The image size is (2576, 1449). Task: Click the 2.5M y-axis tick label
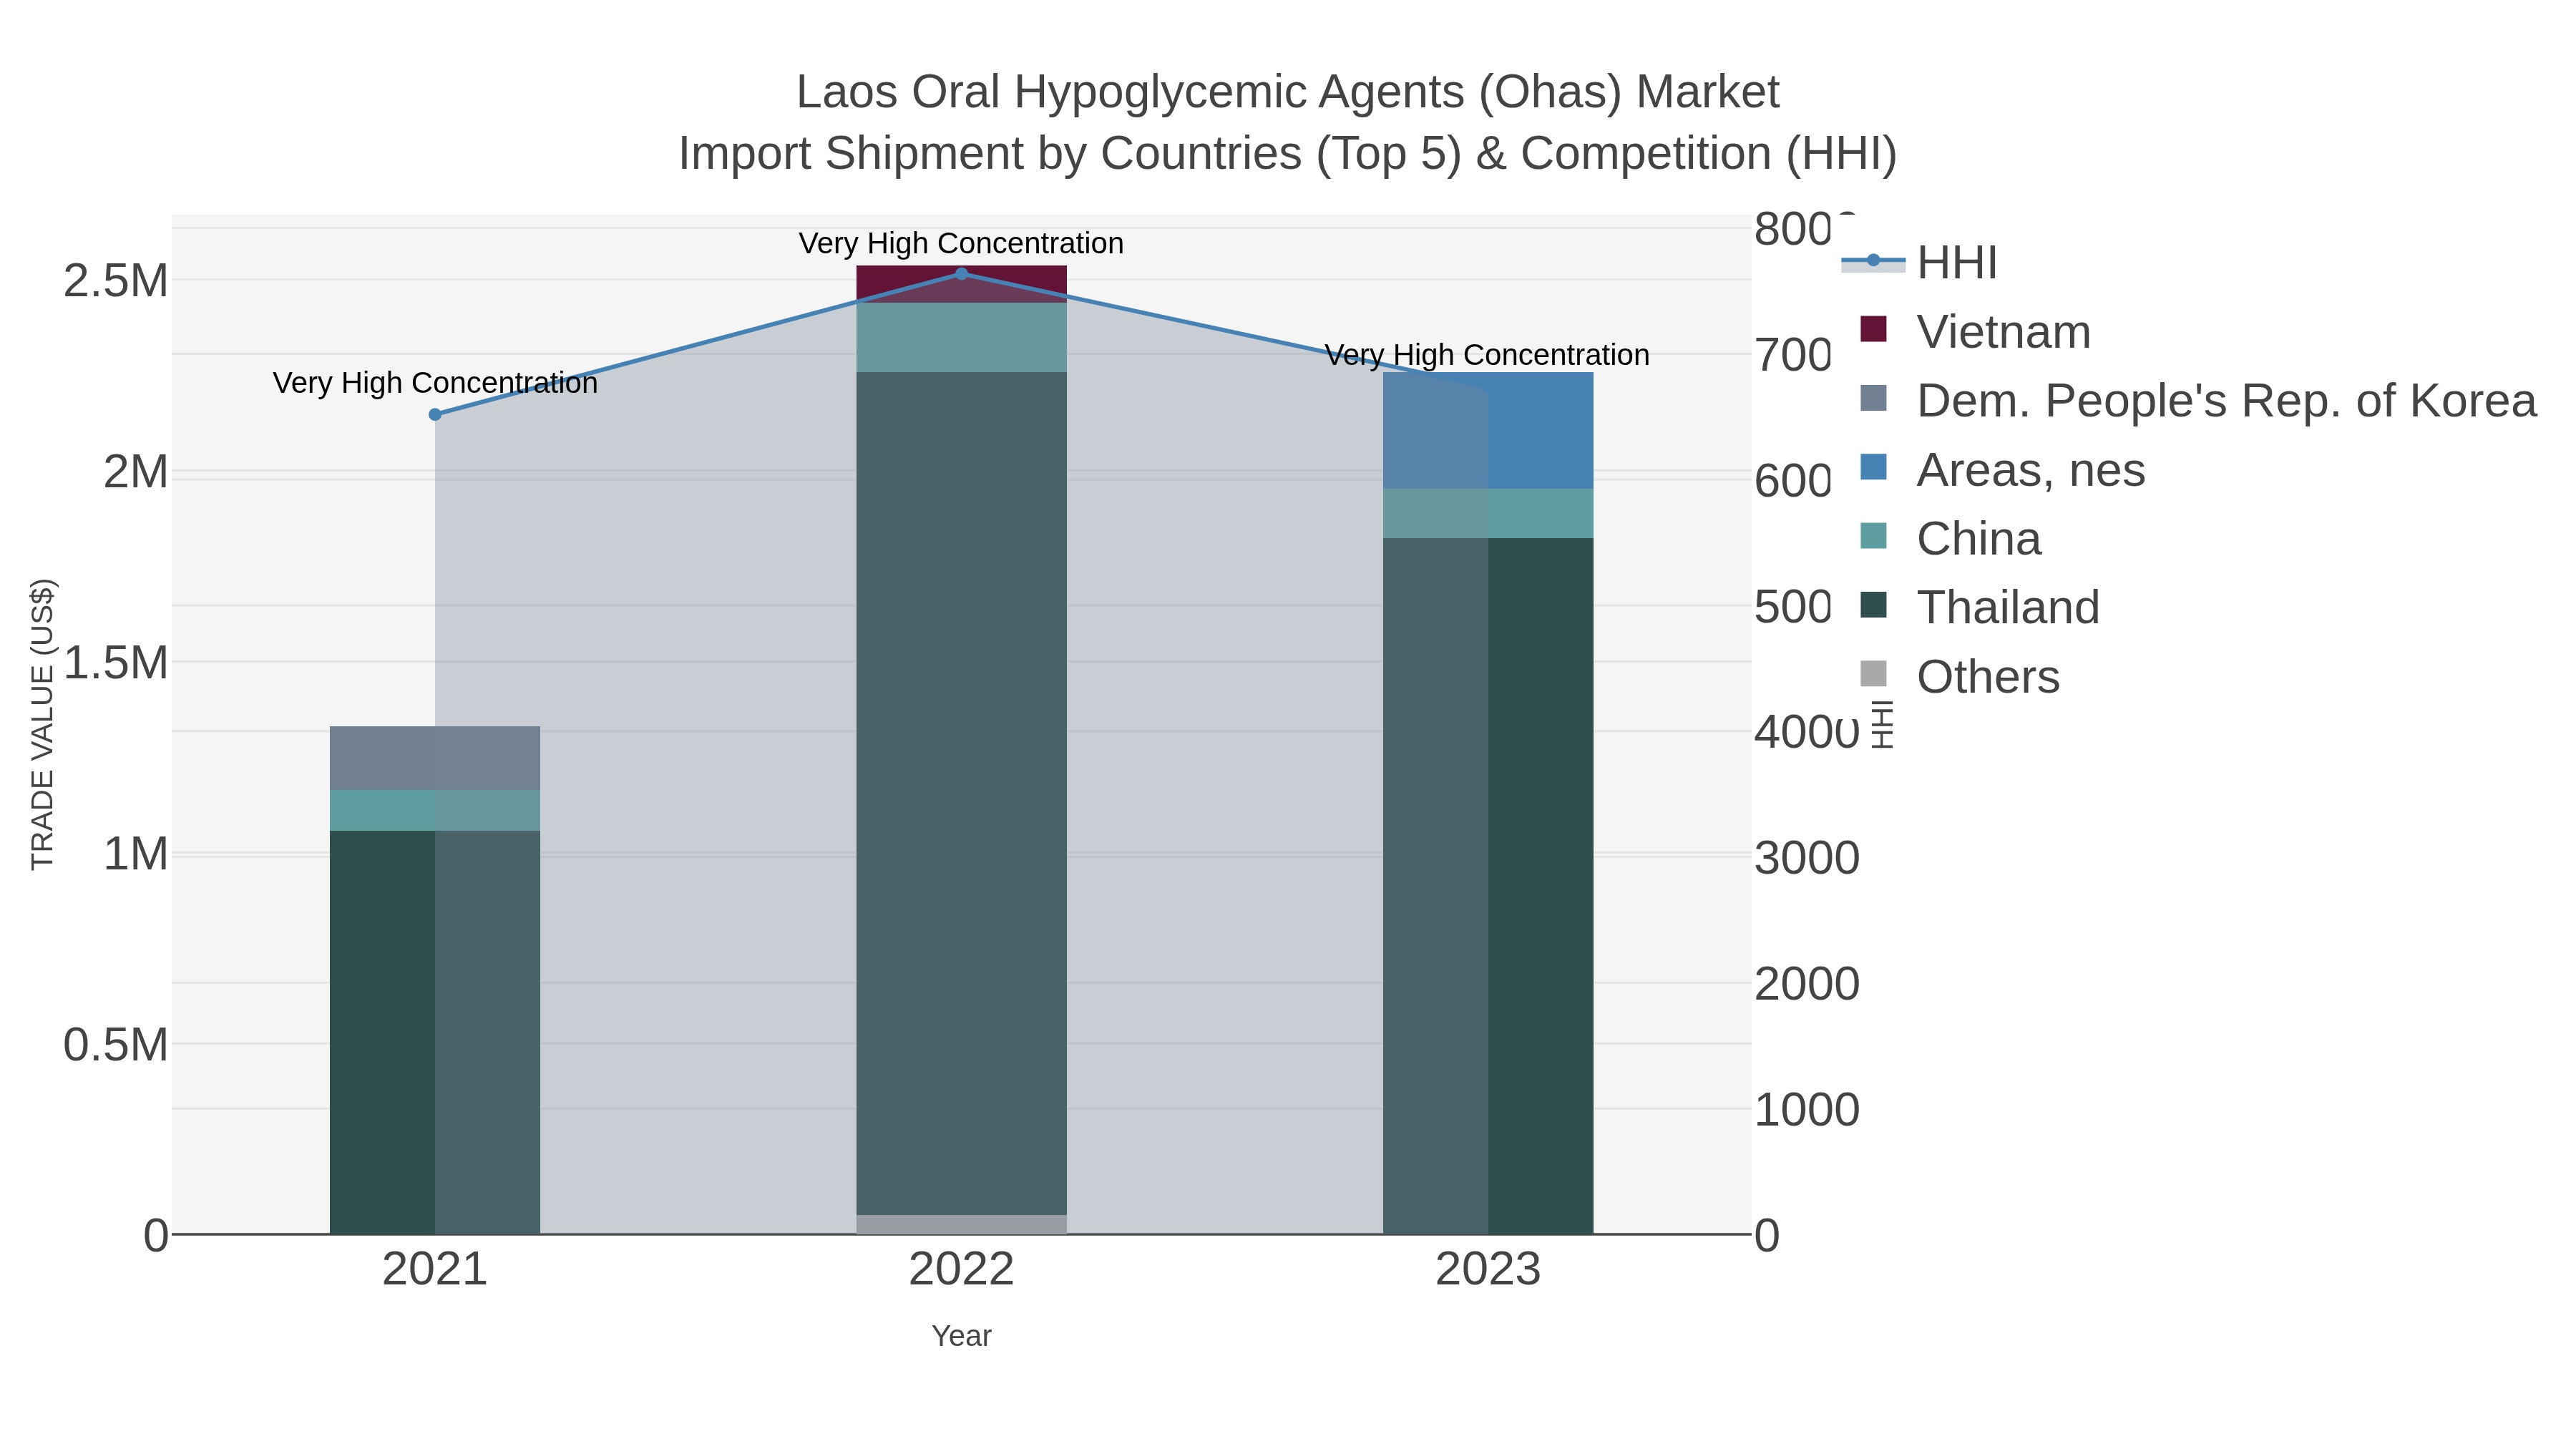click(x=116, y=281)
